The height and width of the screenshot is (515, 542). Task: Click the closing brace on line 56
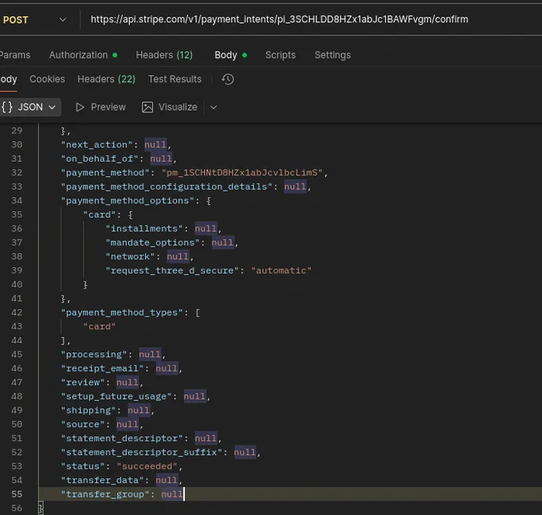[x=41, y=509]
